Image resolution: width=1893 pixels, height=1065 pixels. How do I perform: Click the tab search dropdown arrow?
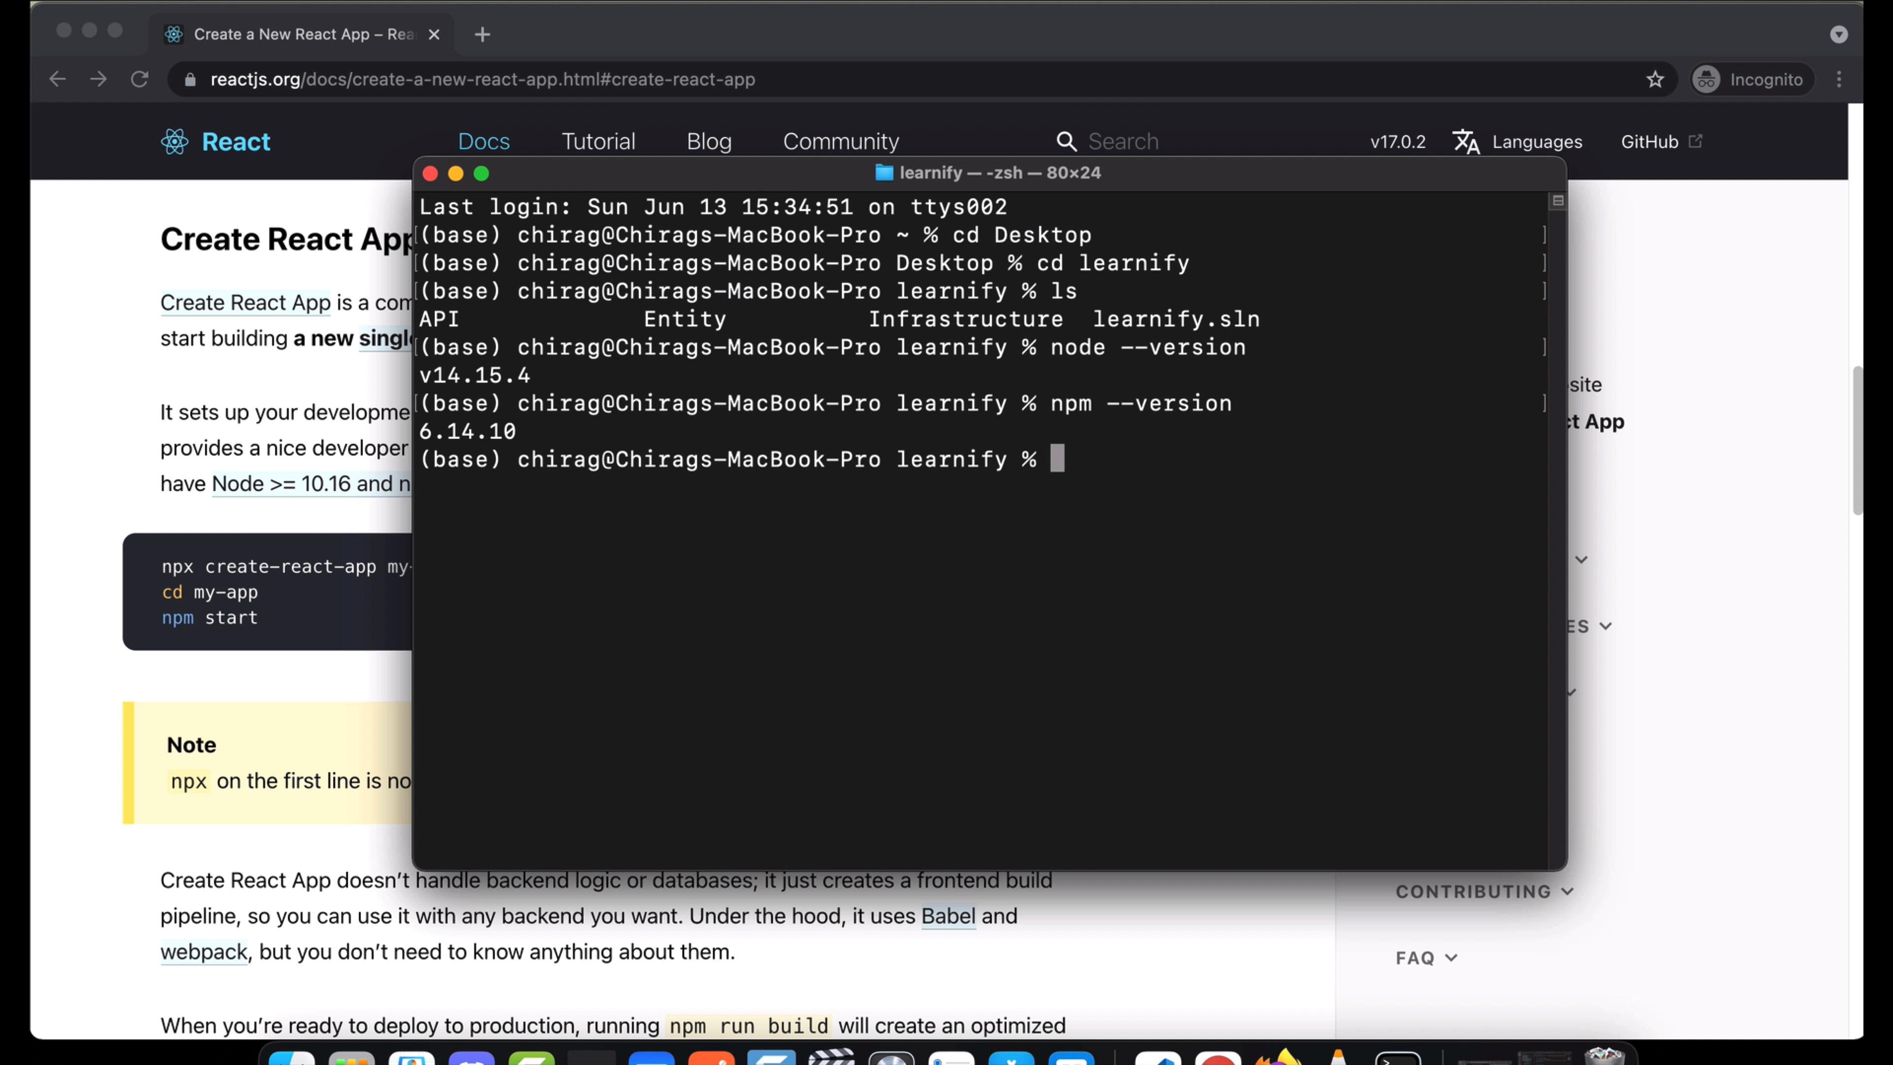coord(1839,35)
